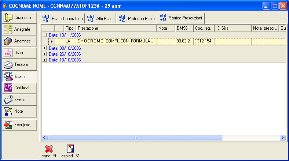
Task: Click the esplodi tree icon
Action: coord(70,149)
